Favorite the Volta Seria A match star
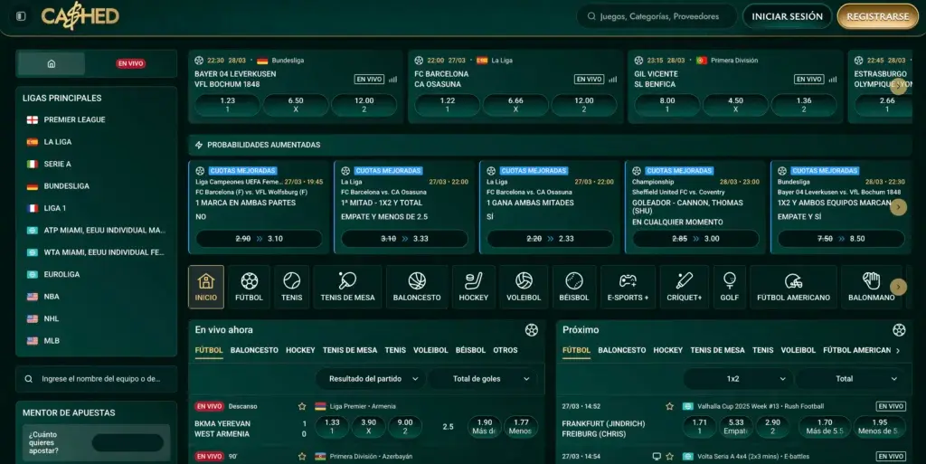The height and width of the screenshot is (464, 926). coord(669,457)
